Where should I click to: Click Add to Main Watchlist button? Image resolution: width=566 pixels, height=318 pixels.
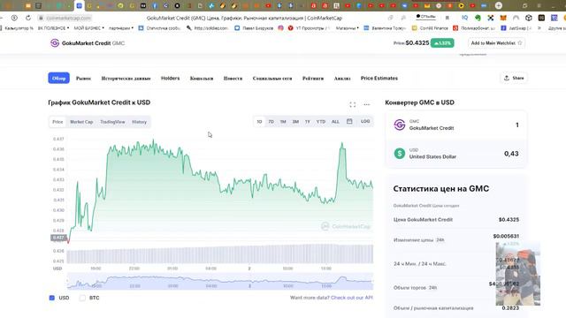(x=496, y=43)
